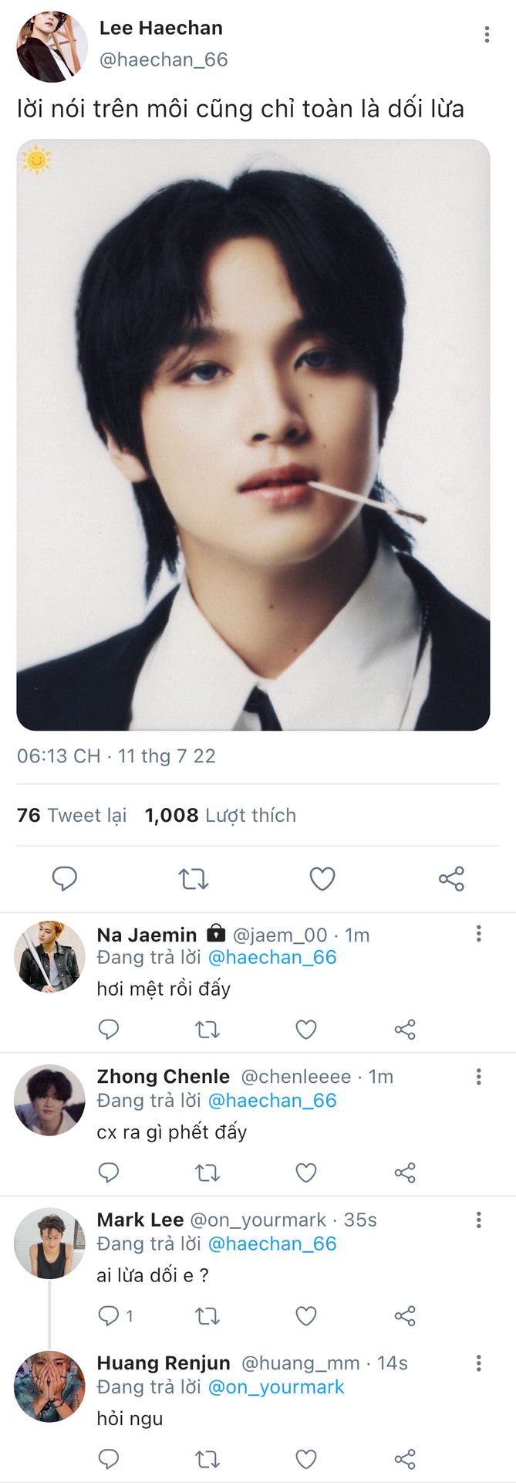Share Lee Haechan's main tweet

451,878
